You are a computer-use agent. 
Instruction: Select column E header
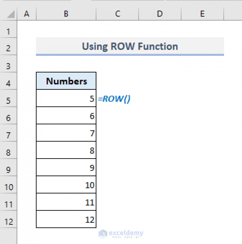coord(203,14)
